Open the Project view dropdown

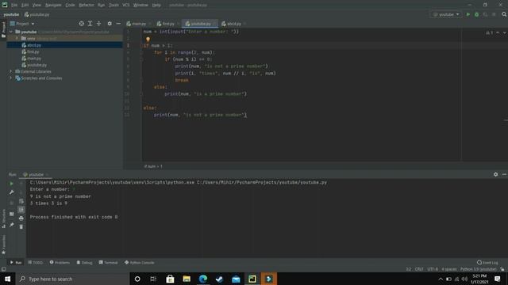[x=22, y=24]
